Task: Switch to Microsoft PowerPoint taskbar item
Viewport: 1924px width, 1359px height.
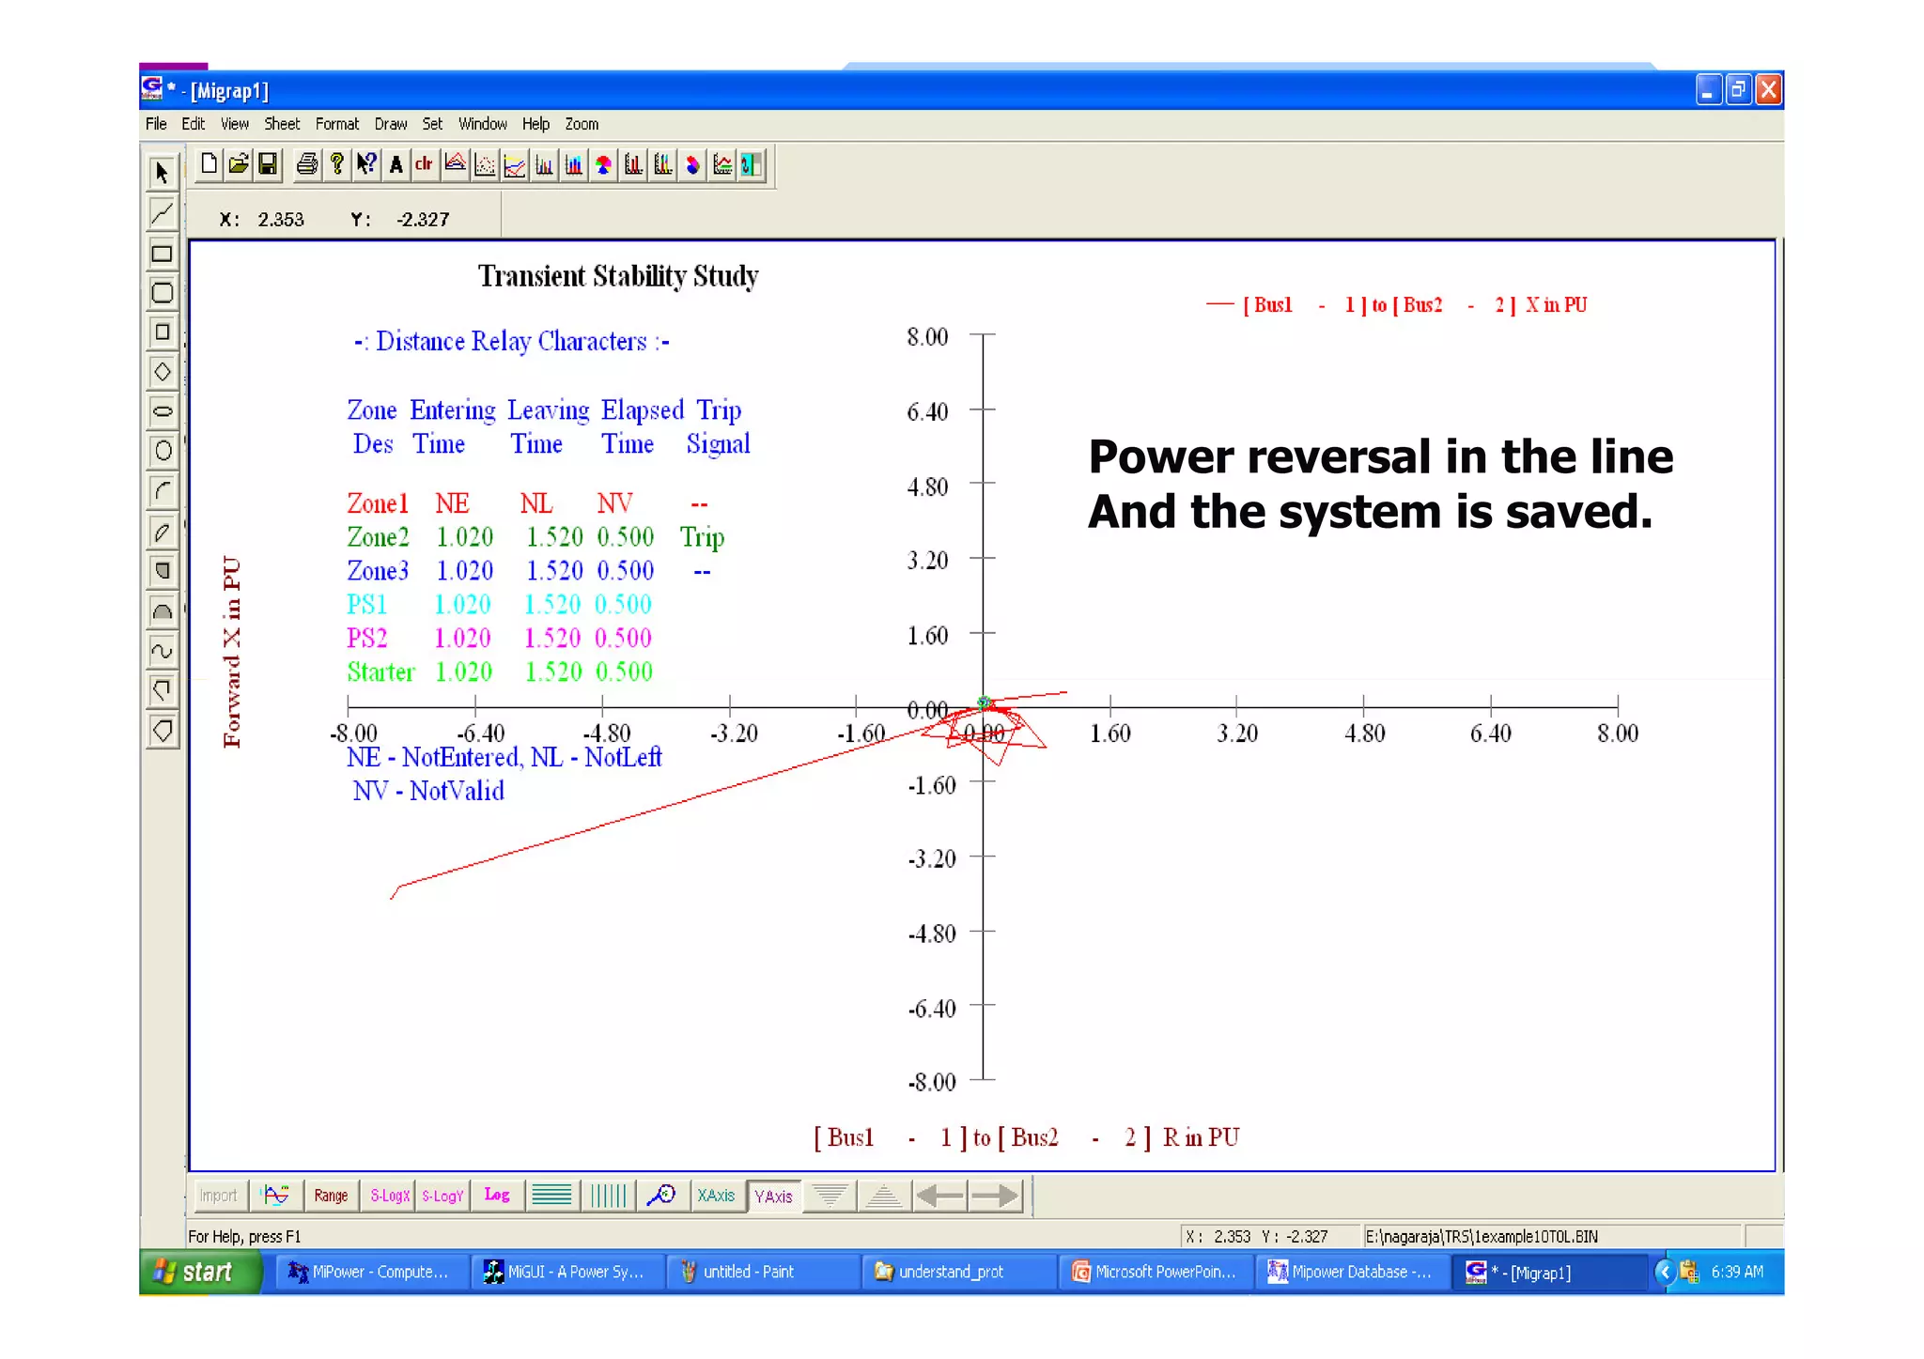Action: 1156,1272
